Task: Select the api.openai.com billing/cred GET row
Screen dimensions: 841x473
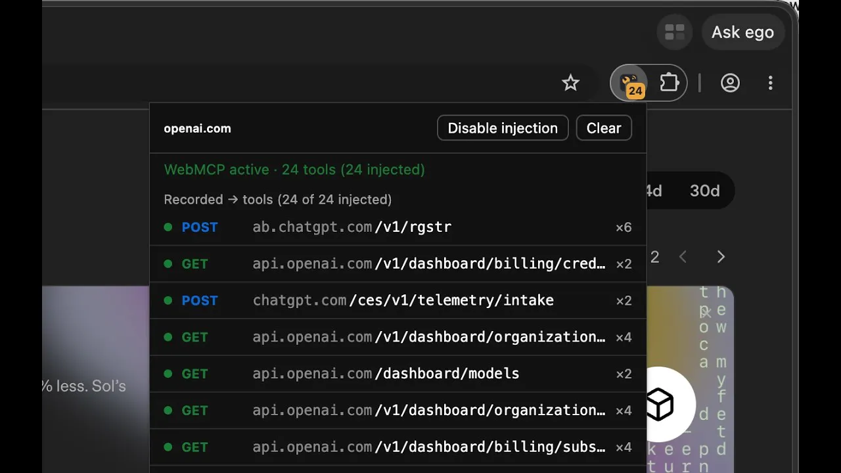Action: pyautogui.click(x=398, y=264)
